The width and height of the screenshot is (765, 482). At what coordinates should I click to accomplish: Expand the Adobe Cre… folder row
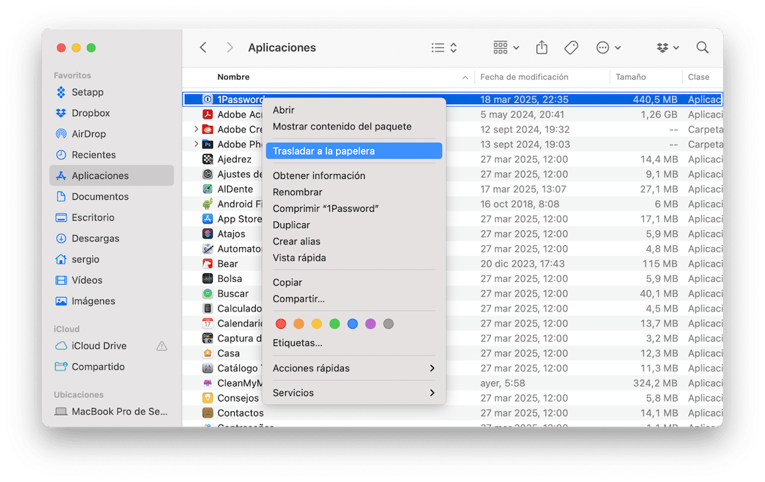(x=196, y=129)
